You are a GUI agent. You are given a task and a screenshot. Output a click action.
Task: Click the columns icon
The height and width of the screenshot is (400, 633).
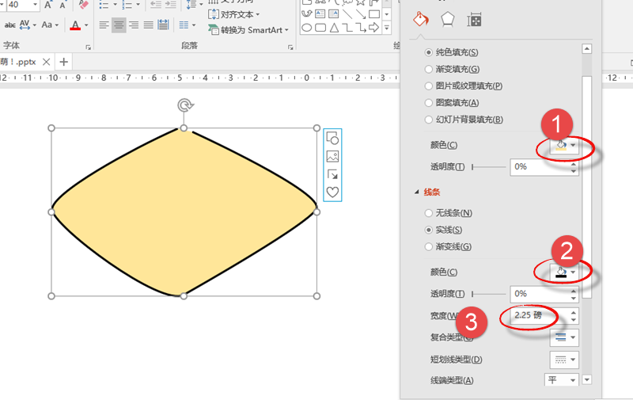[x=184, y=25]
